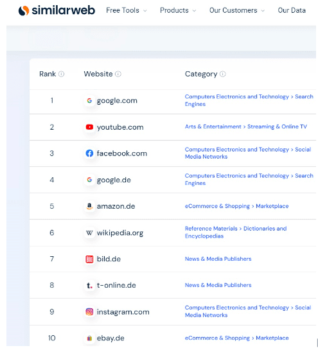Viewport: 318px width, 348px height.
Task: Expand the Free Tools dropdown menu
Action: pyautogui.click(x=127, y=10)
